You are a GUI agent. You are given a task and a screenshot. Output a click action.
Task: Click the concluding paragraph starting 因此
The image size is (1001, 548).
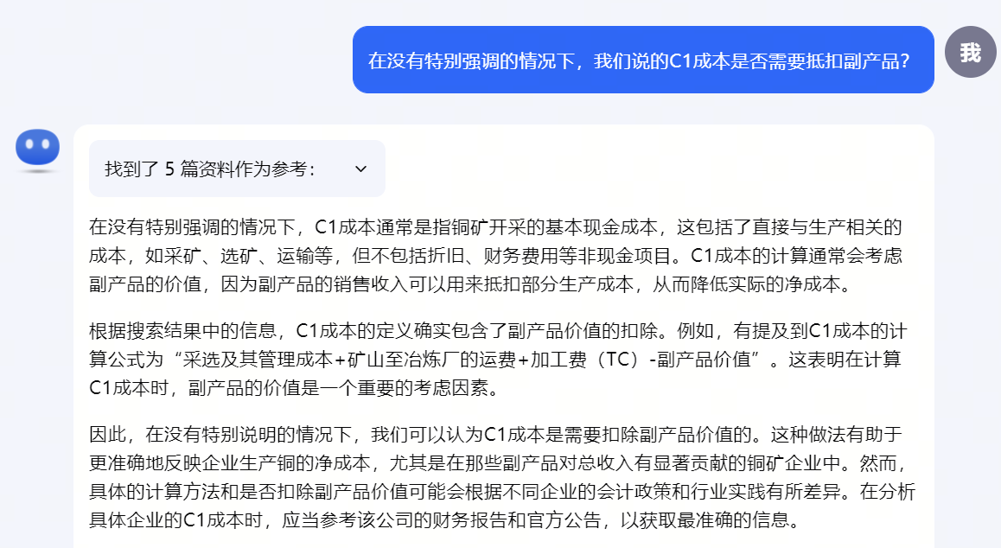click(x=502, y=477)
